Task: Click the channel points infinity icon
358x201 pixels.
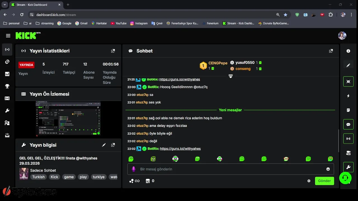Action: (134, 181)
